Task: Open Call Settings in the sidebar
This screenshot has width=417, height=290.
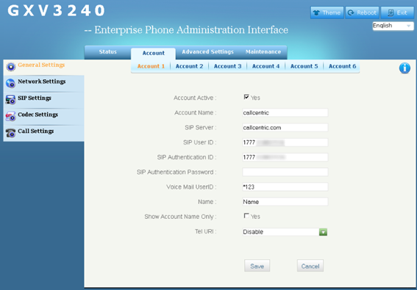Action: click(x=43, y=133)
